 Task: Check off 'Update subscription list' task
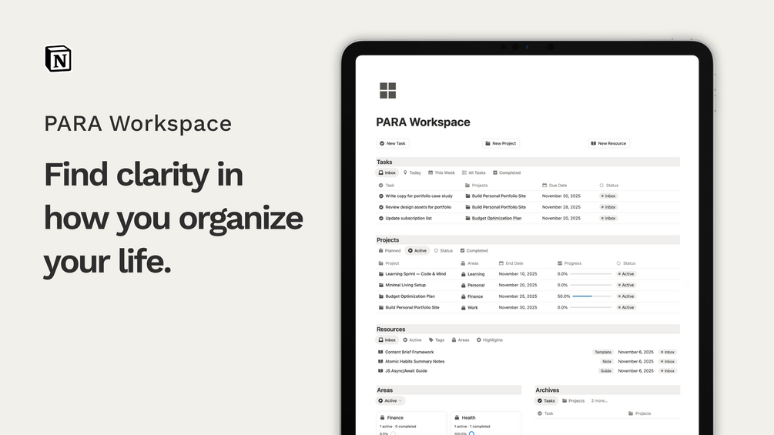(380, 218)
